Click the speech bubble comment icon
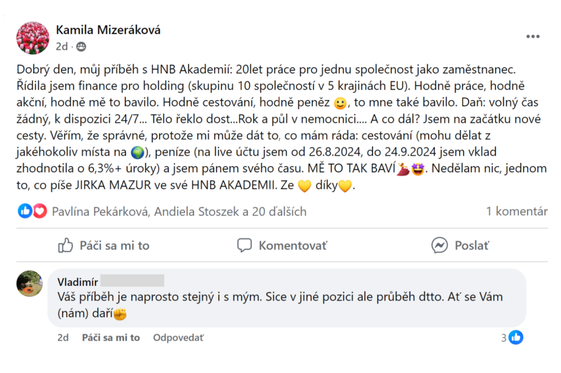The height and width of the screenshot is (373, 561). click(x=245, y=245)
